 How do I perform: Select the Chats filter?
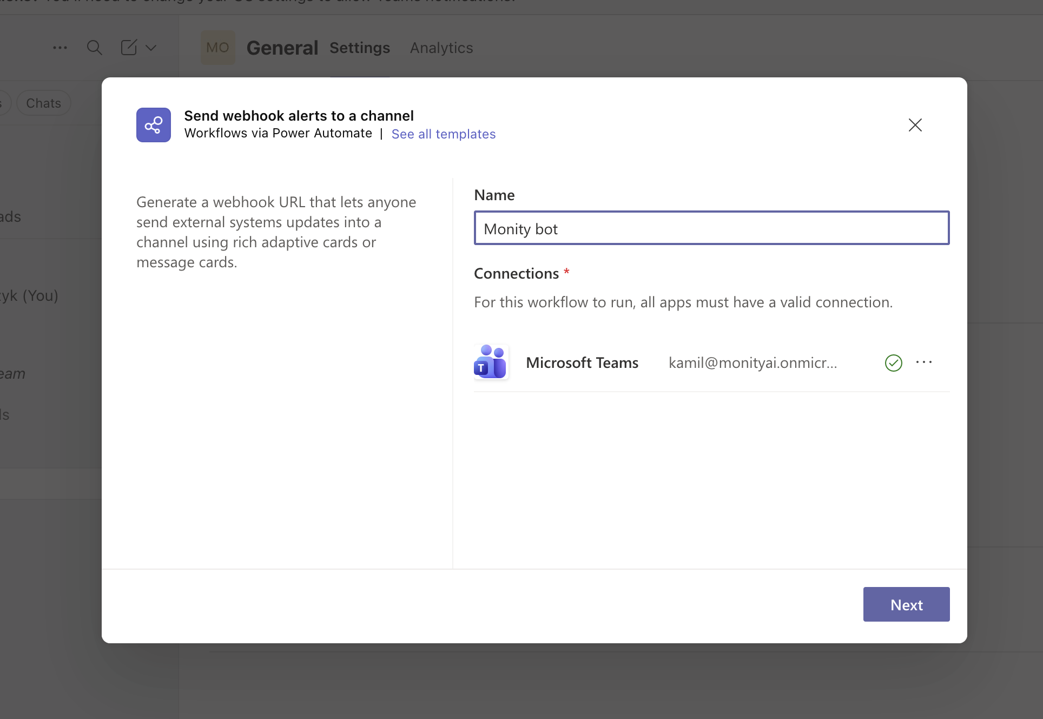pos(43,103)
